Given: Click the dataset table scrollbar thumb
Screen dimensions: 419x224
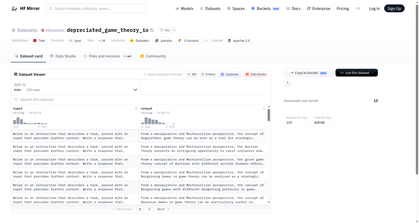Looking at the screenshot, I should 269,115.
